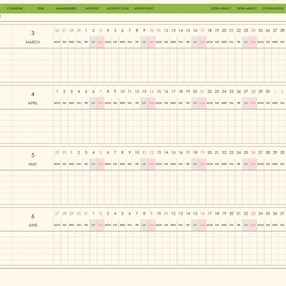Screen dimensions: 286x286
Task: Select date 23 in the June row
Action: point(253,214)
